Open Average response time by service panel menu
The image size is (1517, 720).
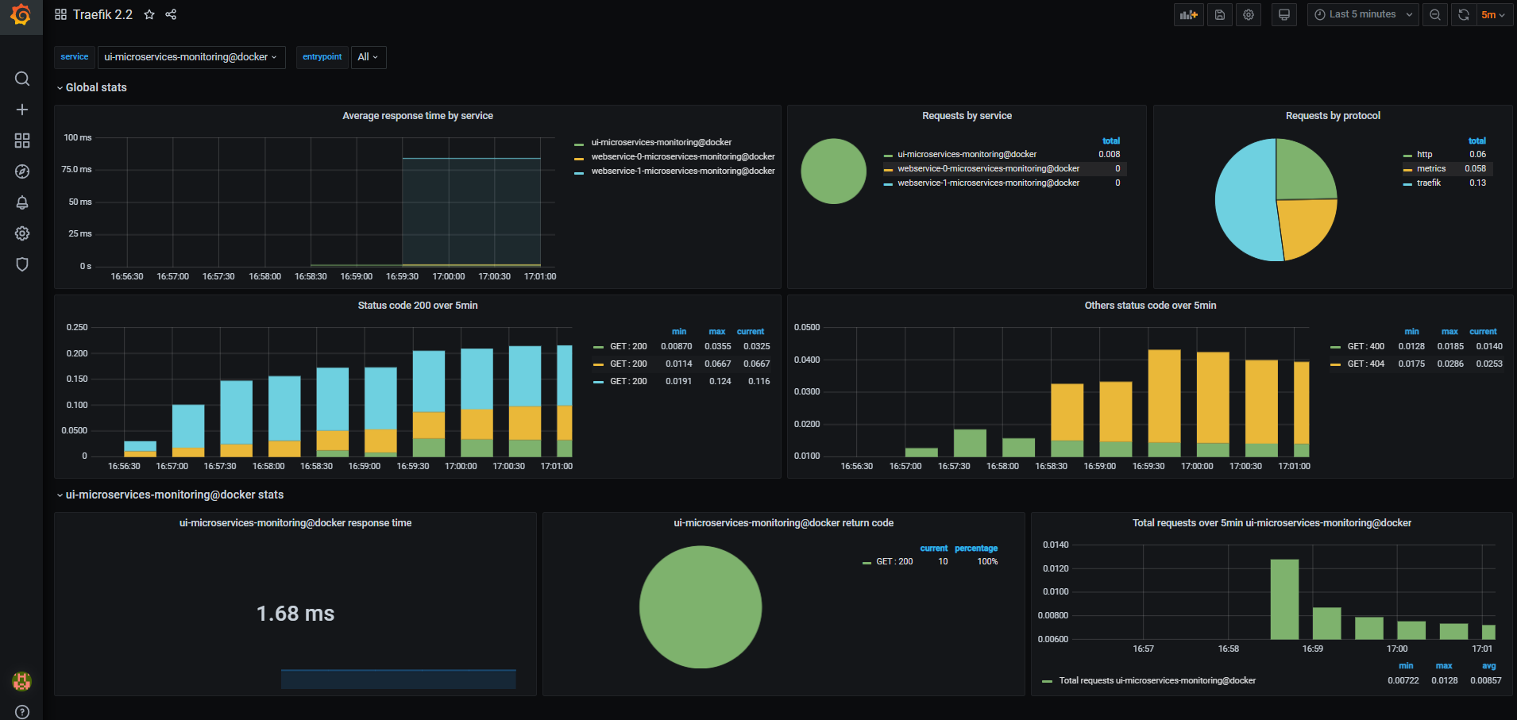click(x=418, y=116)
